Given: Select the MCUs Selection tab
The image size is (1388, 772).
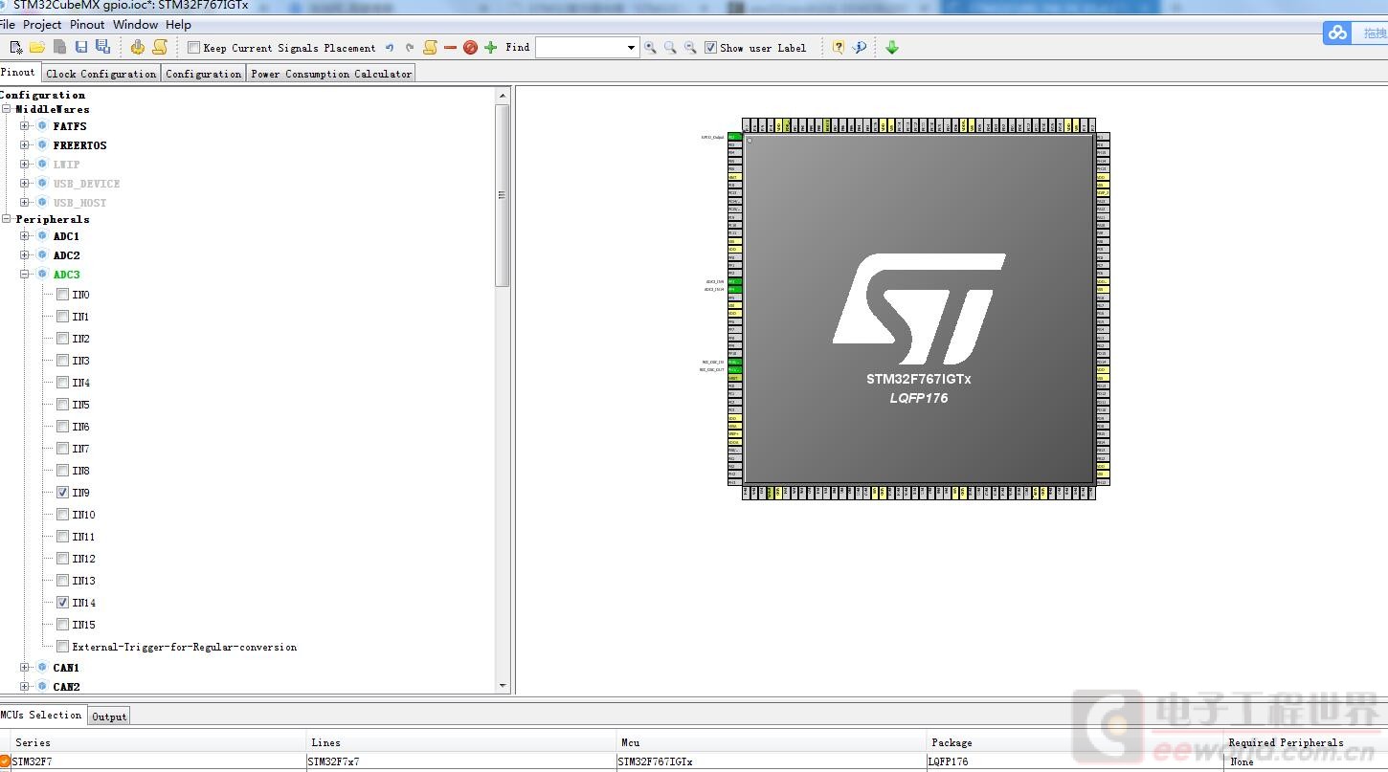Looking at the screenshot, I should tap(42, 715).
